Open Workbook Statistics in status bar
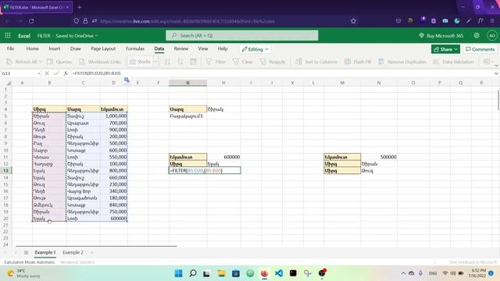This screenshot has height=281, width=500. coord(77,262)
